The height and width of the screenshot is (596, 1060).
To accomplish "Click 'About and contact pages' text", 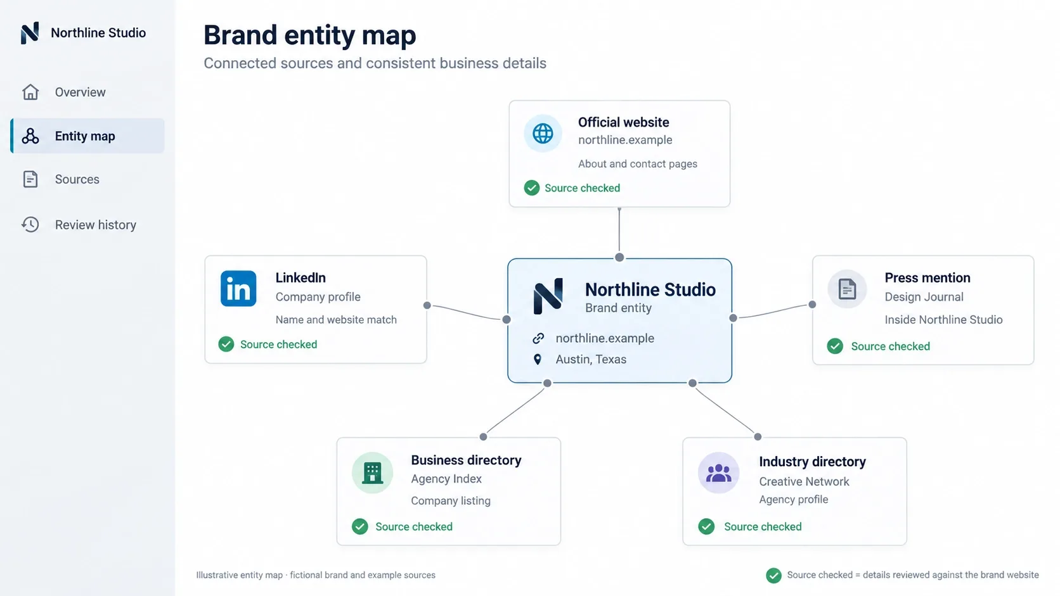I will point(638,164).
